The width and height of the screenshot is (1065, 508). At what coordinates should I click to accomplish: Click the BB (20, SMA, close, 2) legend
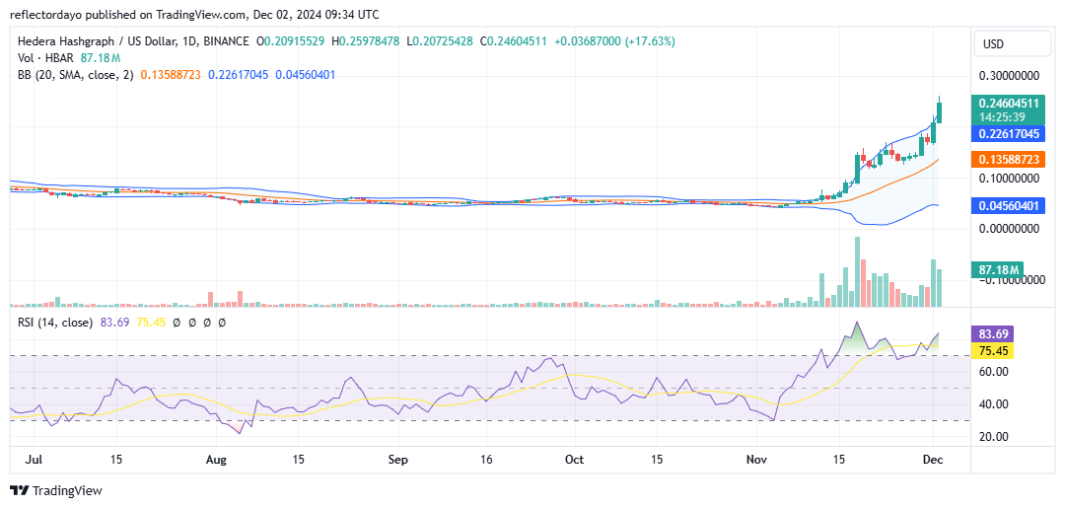coord(77,75)
